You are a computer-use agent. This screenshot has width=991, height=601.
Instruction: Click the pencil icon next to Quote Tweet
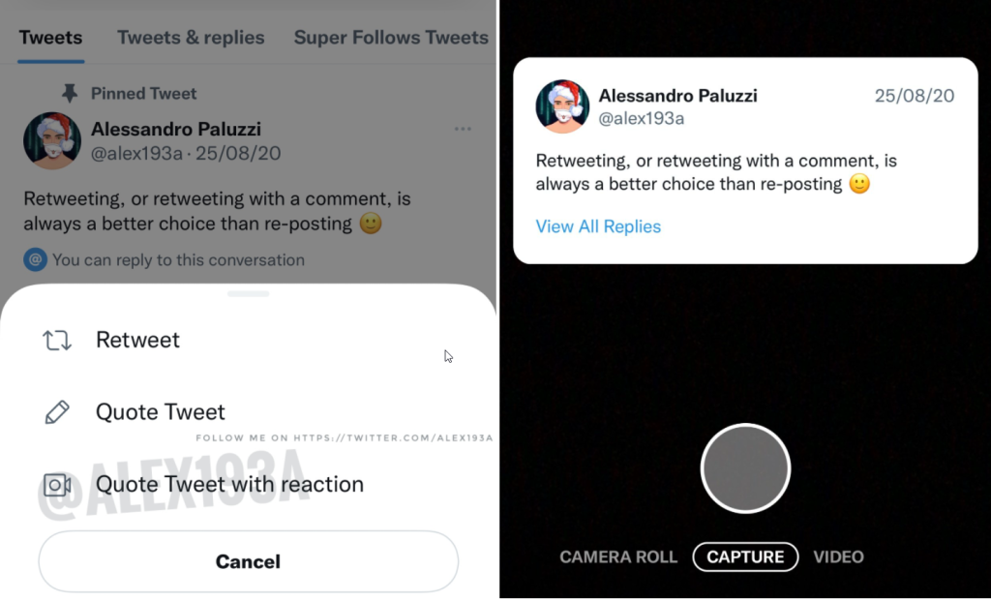click(57, 412)
